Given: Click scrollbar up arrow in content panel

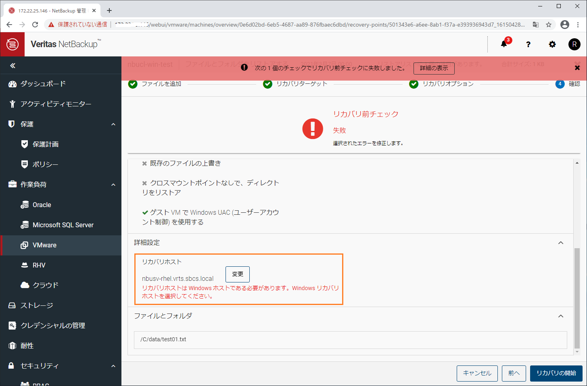Looking at the screenshot, I should point(577,163).
